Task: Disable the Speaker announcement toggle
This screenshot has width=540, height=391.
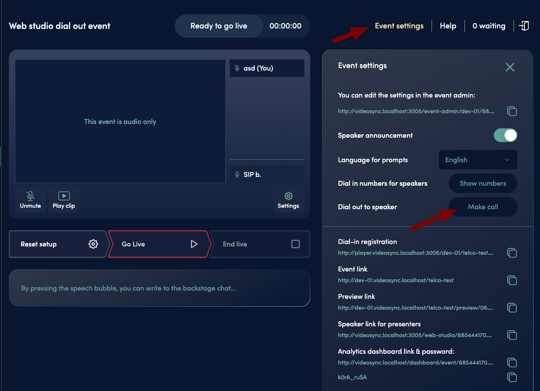Action: click(x=505, y=135)
